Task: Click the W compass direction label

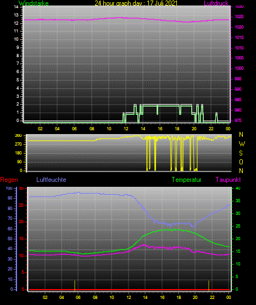Action: point(242,144)
